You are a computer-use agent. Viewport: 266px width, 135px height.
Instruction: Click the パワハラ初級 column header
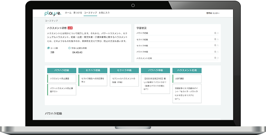tap(62, 70)
